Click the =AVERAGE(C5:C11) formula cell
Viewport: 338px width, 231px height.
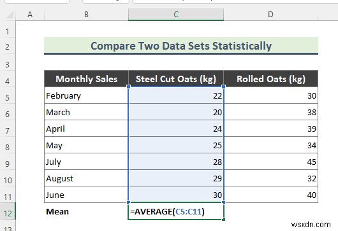(176, 211)
